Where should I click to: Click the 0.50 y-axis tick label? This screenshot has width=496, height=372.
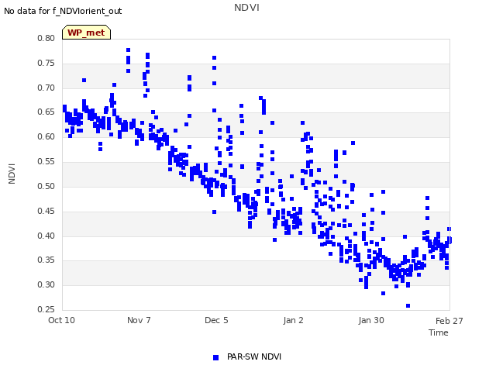coord(46,186)
